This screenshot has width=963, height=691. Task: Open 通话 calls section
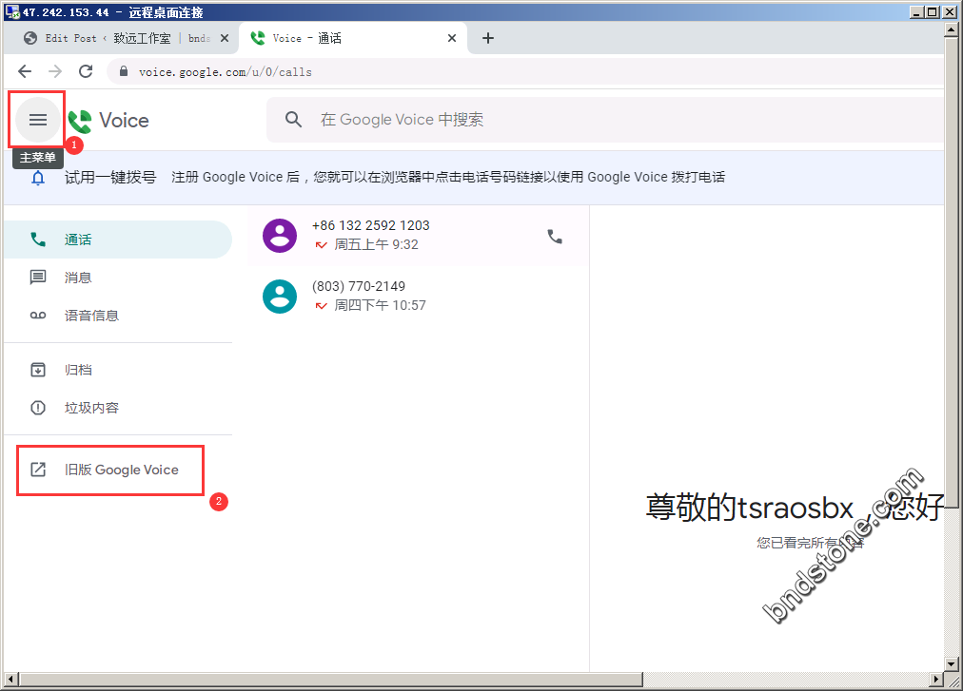pos(118,240)
